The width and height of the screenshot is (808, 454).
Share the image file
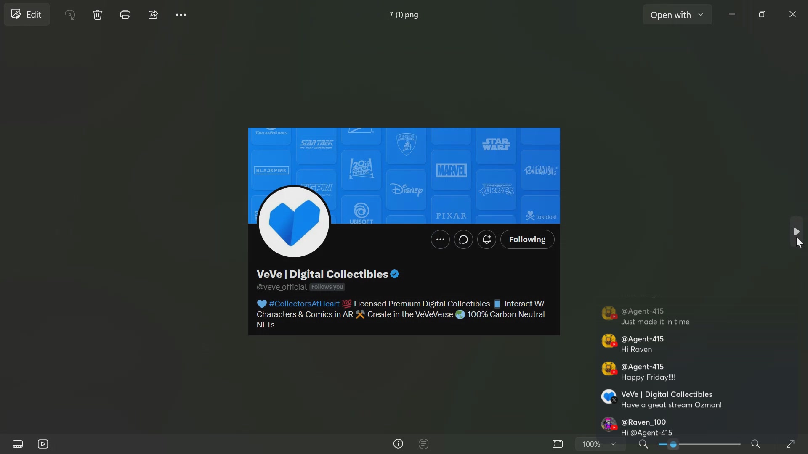(x=153, y=15)
